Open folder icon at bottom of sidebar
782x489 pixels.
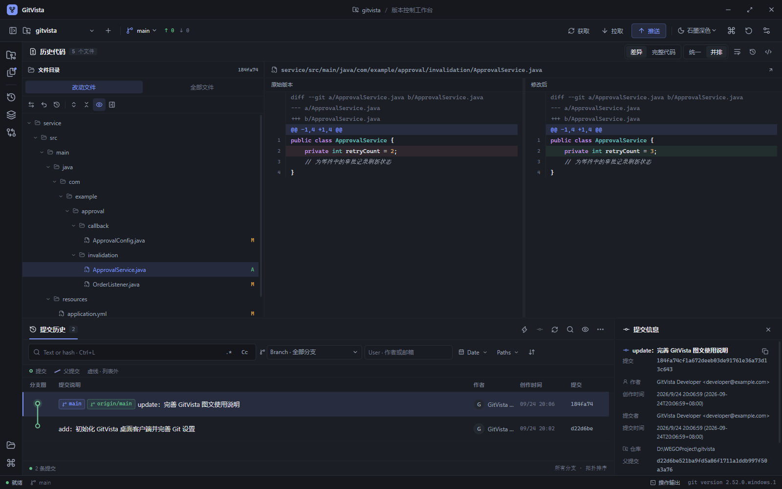pyautogui.click(x=11, y=445)
